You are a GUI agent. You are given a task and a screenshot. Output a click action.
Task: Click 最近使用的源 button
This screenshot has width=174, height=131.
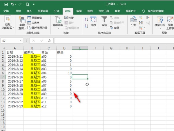click(37, 28)
